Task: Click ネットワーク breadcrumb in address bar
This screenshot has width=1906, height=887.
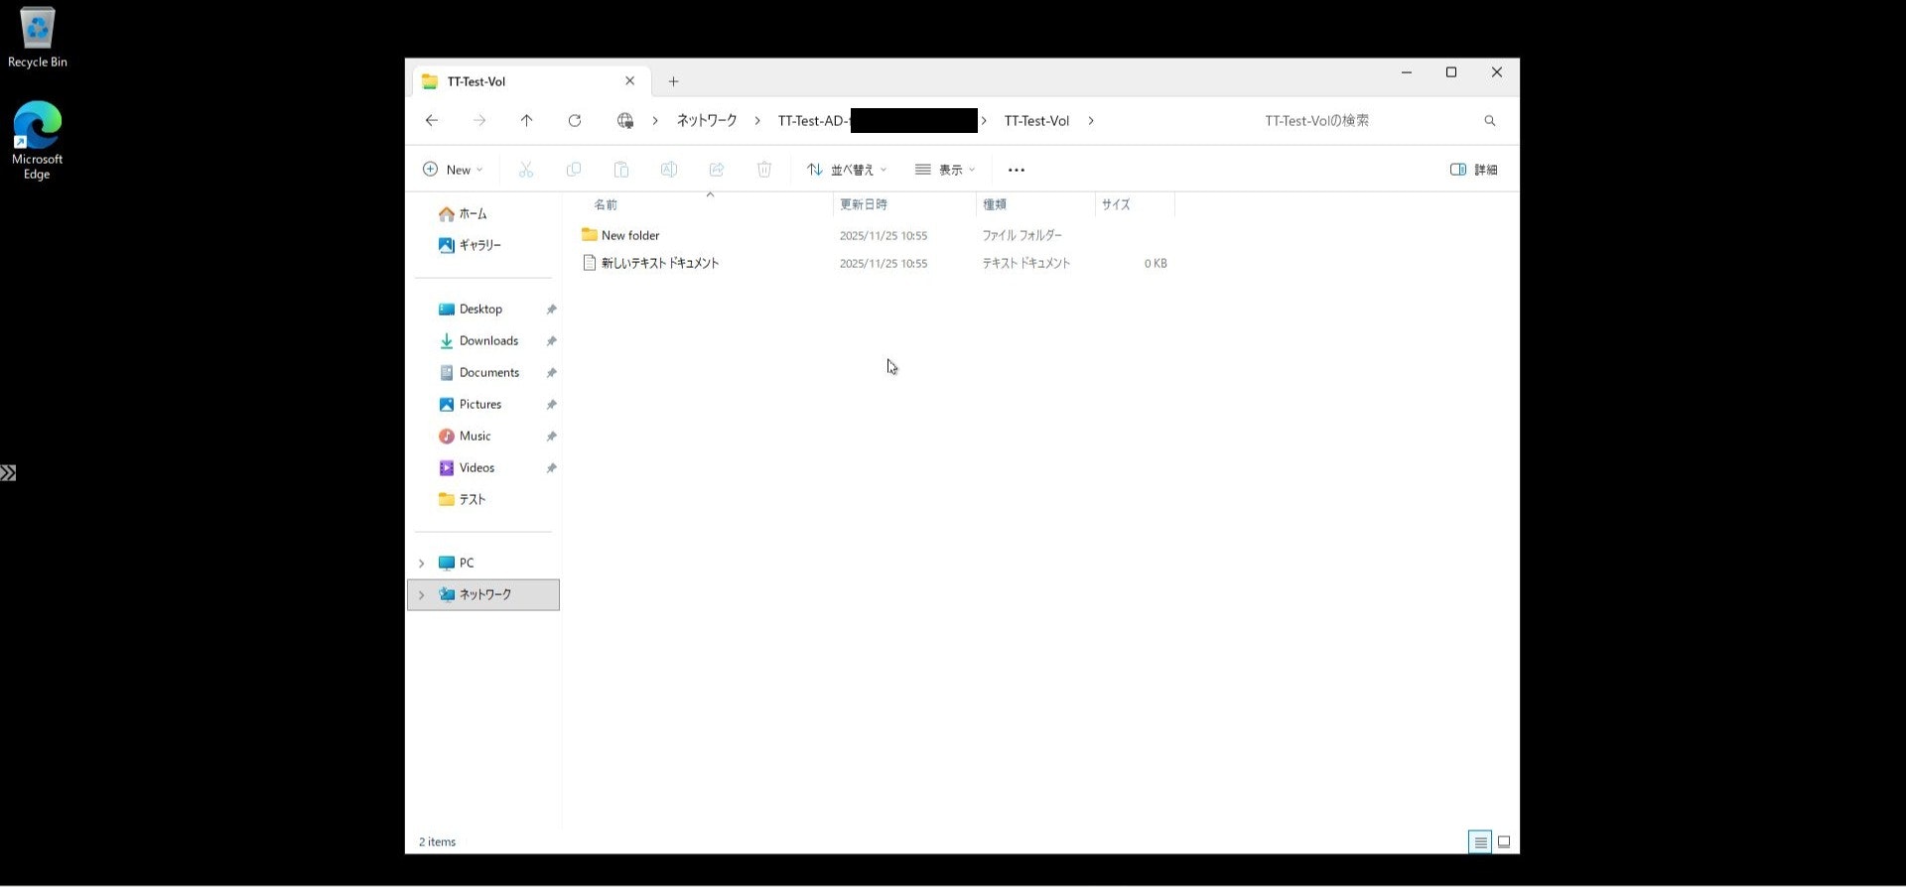Action: pos(707,121)
